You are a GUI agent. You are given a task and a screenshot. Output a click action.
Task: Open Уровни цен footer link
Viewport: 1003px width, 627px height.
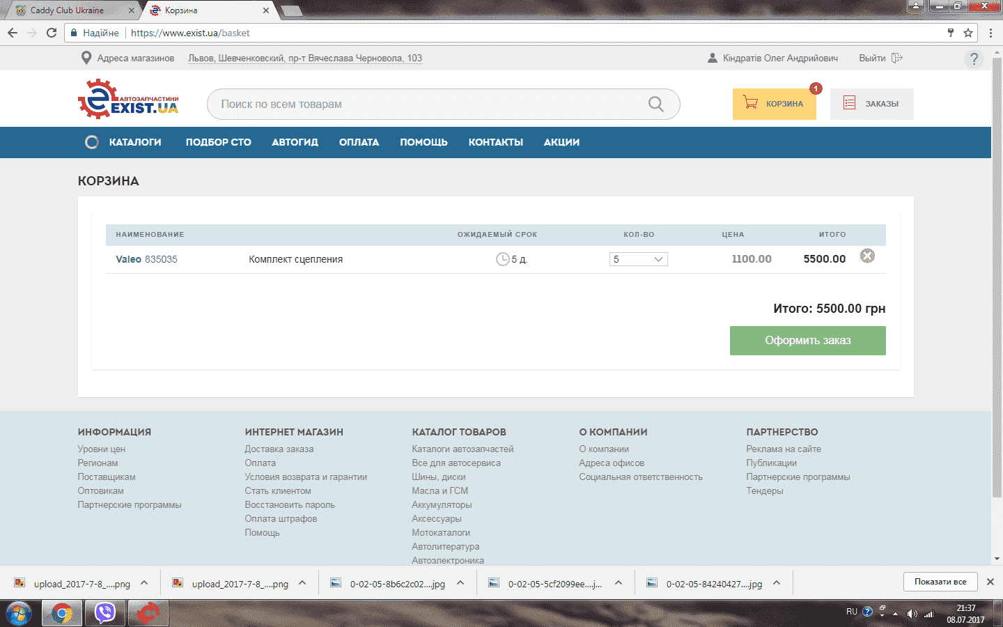(x=102, y=449)
